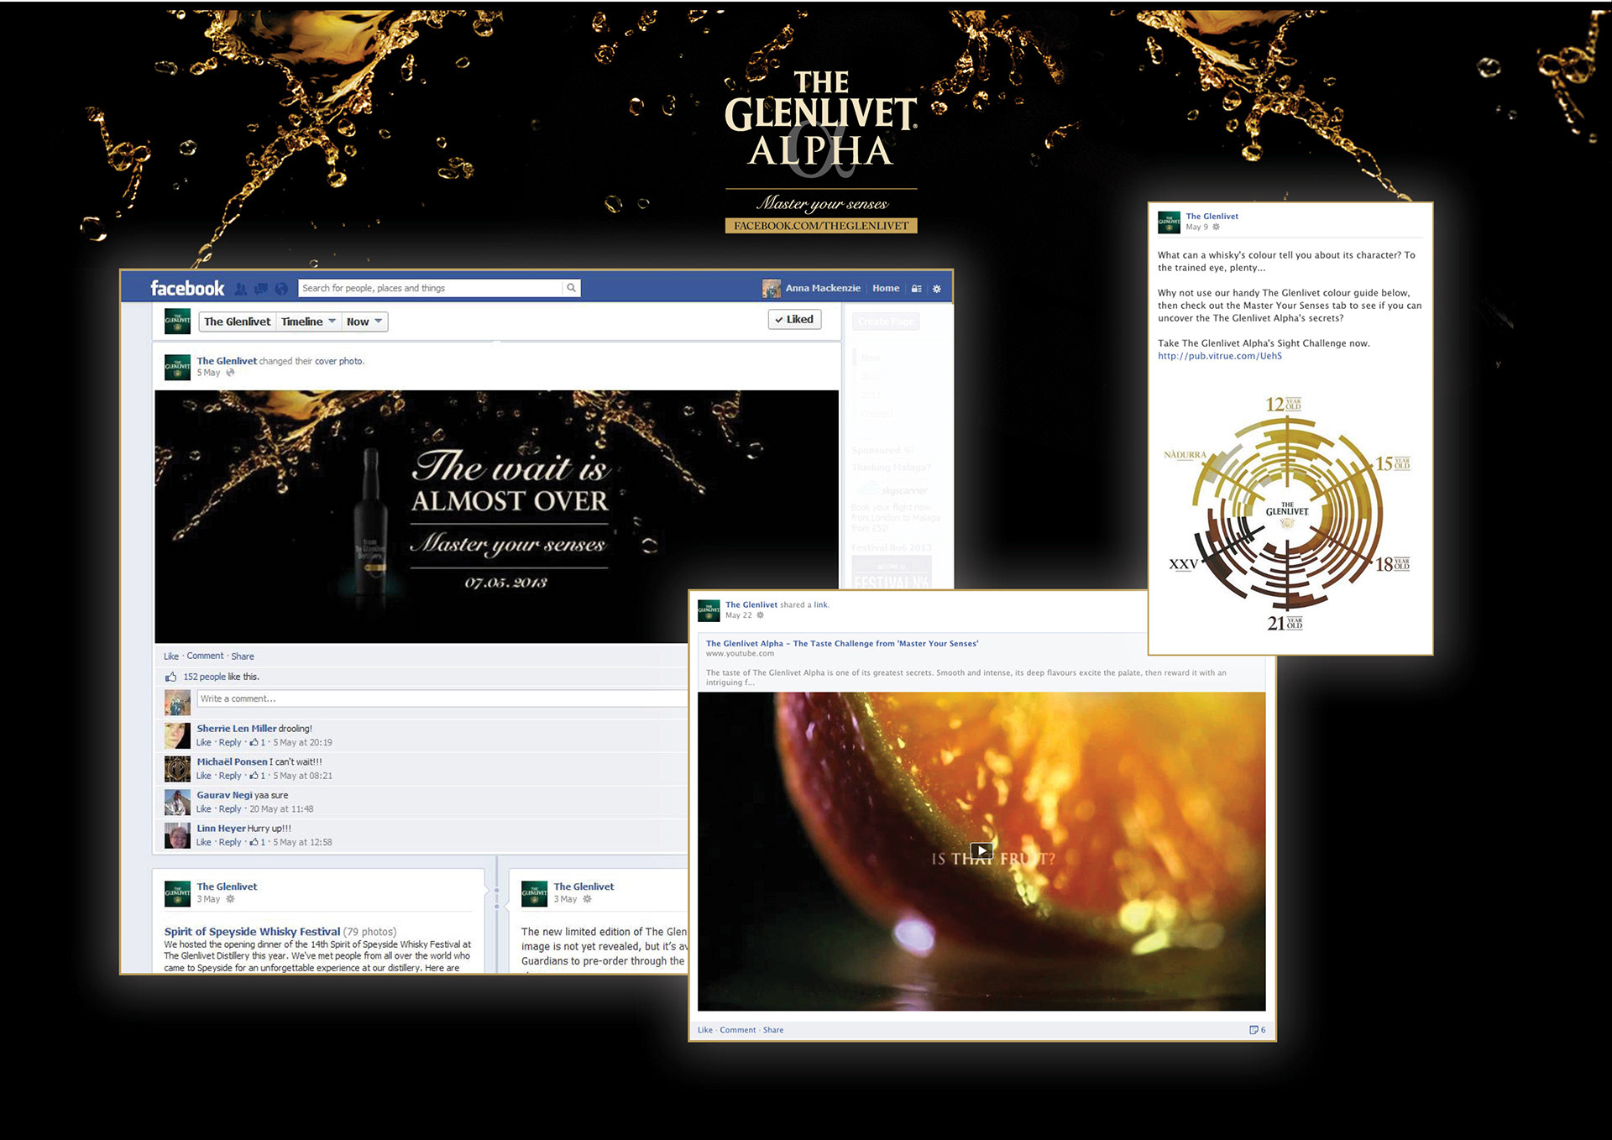Open the pub.vitrue.com/UehS link
1612x1140 pixels.
(x=1220, y=356)
